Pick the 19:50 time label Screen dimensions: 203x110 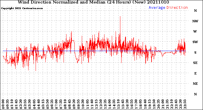click(x=154, y=104)
